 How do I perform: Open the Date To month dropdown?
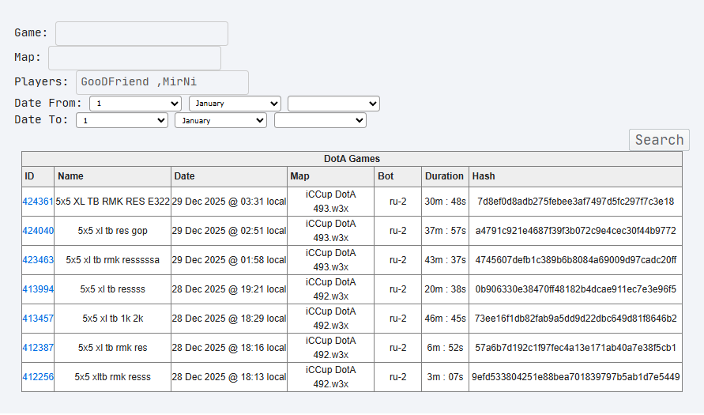pos(221,120)
